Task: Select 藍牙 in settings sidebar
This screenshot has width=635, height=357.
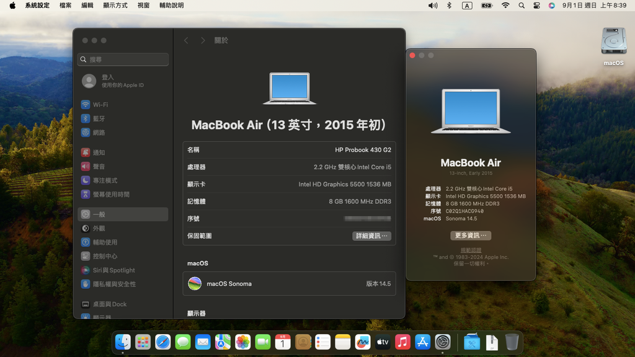Action: coord(123,118)
